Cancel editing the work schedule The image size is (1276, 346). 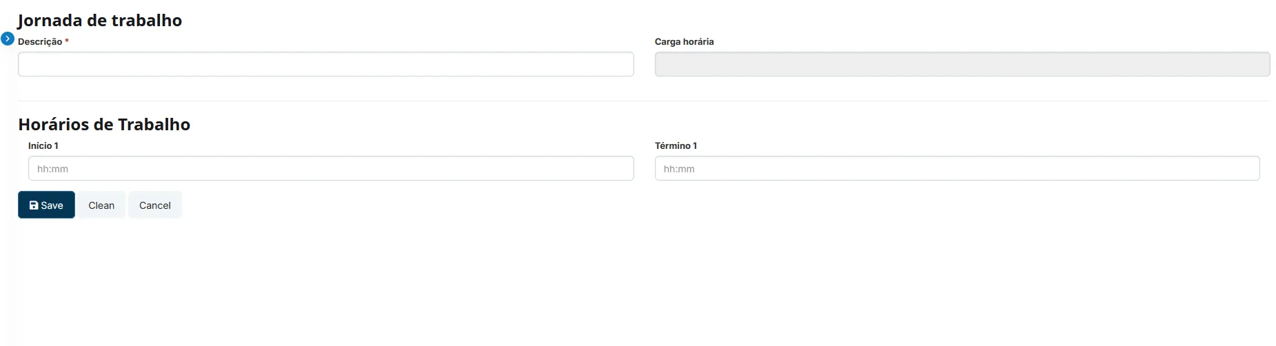point(155,205)
